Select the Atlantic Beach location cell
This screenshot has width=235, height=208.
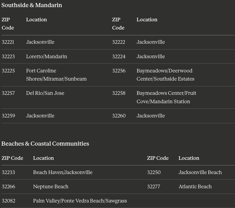click(195, 187)
